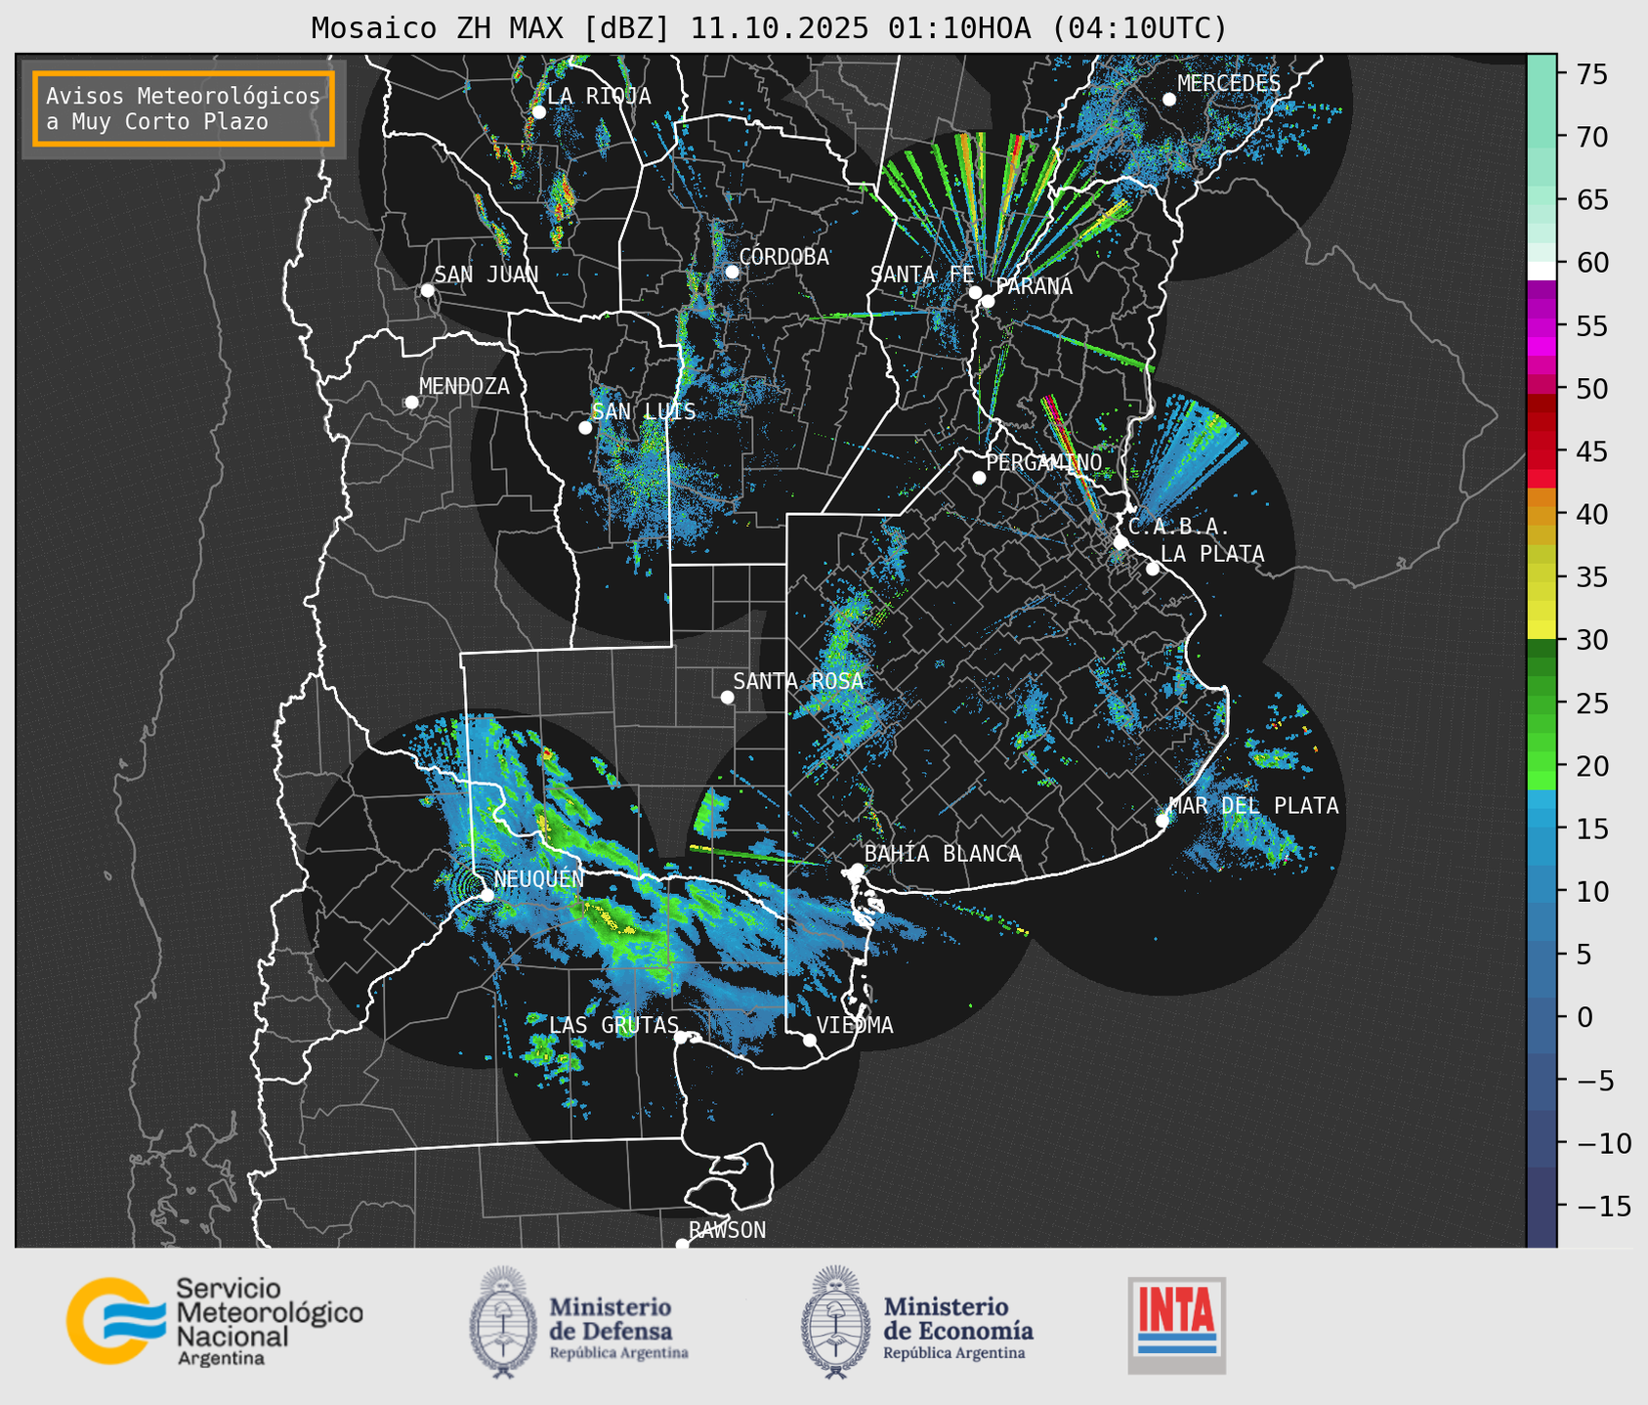This screenshot has height=1405, width=1648.
Task: Click the LA RIOJA city marker
Action: coord(538,112)
